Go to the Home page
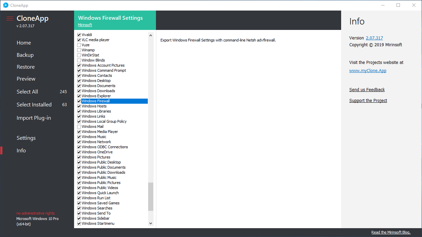 click(24, 43)
